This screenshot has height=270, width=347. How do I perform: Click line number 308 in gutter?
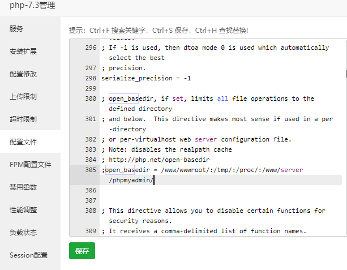[x=91, y=211]
